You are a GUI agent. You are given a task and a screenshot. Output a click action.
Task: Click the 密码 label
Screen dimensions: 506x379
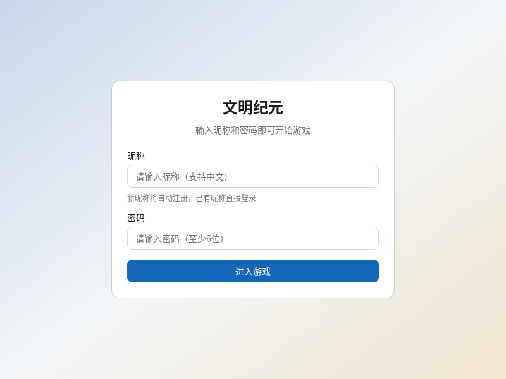[x=135, y=218]
